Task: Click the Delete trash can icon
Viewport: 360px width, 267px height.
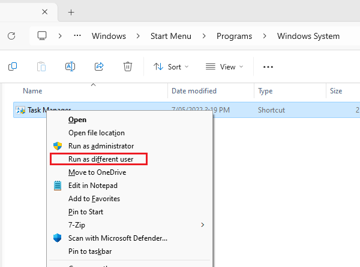Action: 128,66
